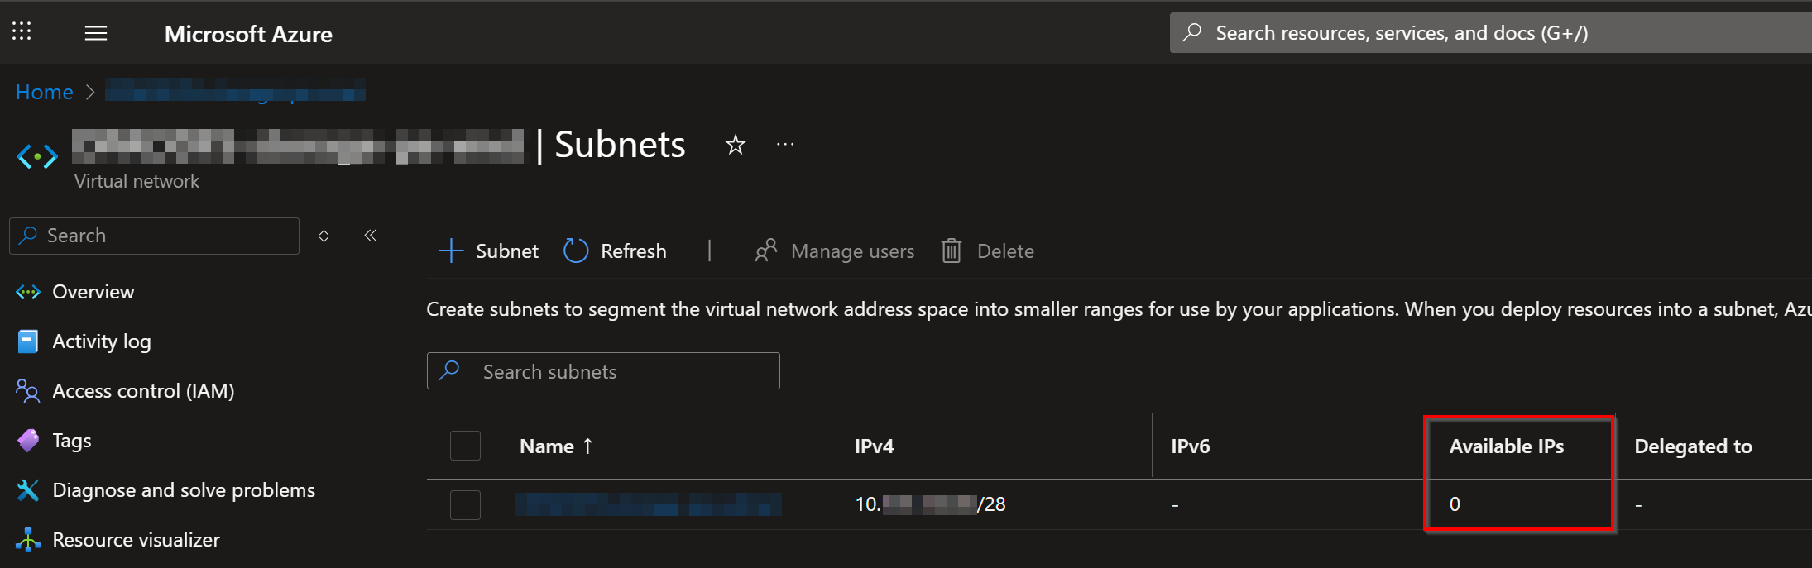The height and width of the screenshot is (568, 1812).
Task: Open the ellipsis more options menu
Action: pos(785,145)
